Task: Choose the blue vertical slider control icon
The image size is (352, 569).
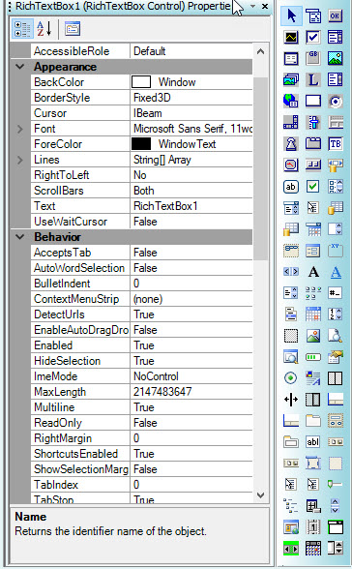Action: pyautogui.click(x=313, y=122)
